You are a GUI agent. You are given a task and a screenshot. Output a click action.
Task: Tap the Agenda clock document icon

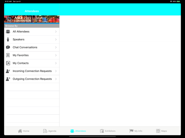(45, 131)
